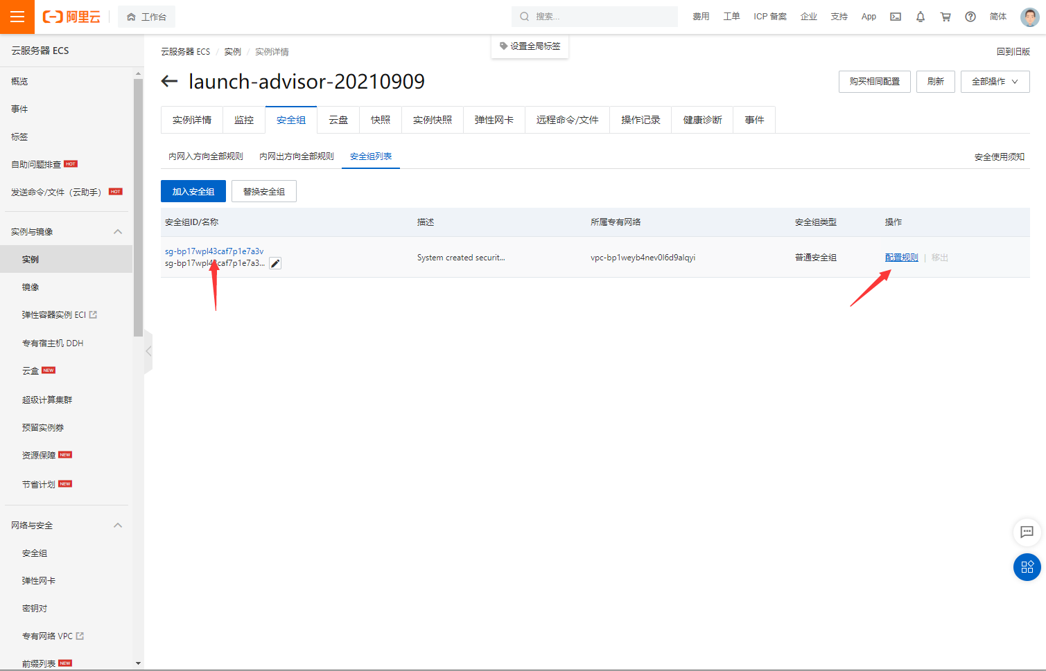Open the 全部操作 dropdown
Screen dimensions: 1046x671
coord(995,81)
